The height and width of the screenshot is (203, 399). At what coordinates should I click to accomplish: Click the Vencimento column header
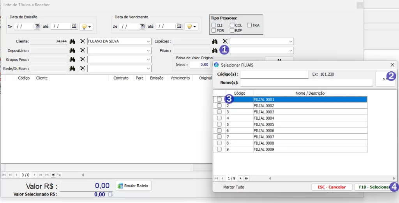(180, 78)
